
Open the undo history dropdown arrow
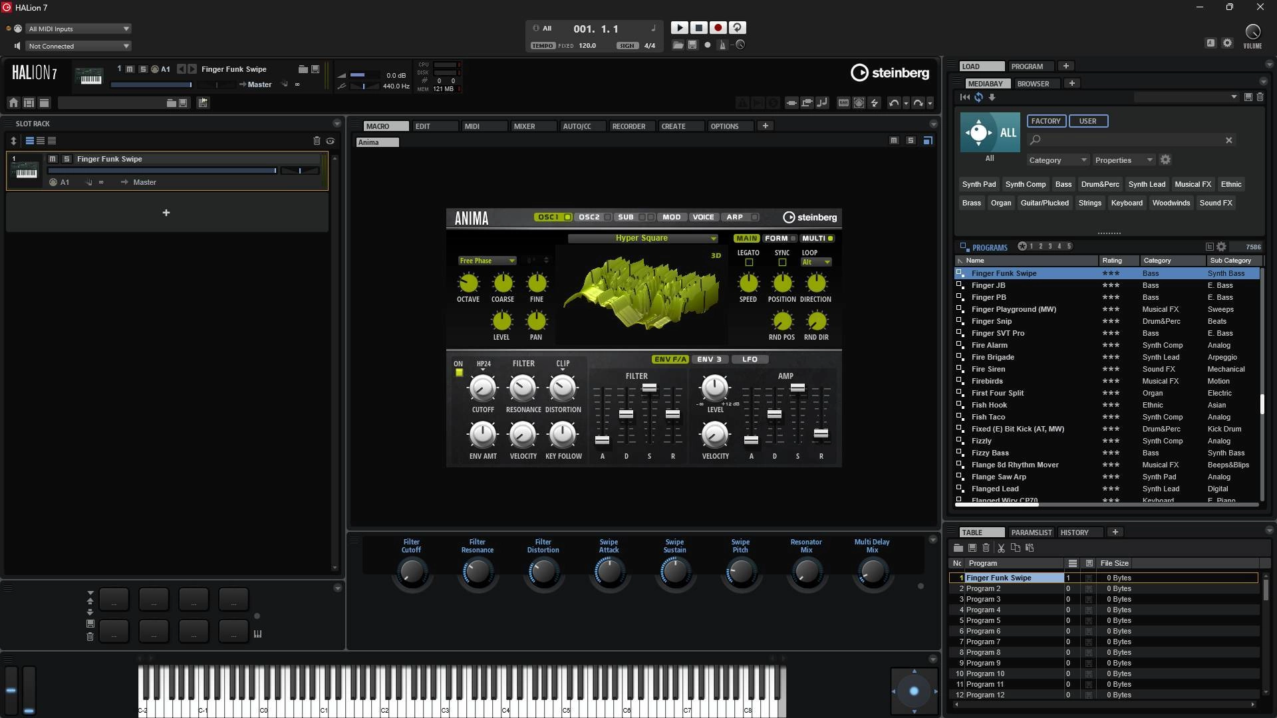coord(906,103)
